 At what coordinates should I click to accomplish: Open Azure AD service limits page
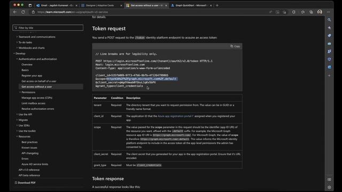click(35, 164)
